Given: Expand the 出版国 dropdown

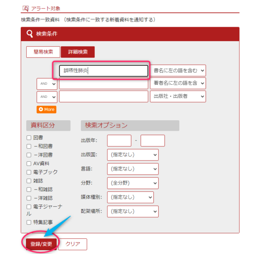Looking at the screenshot, I should point(133,155).
